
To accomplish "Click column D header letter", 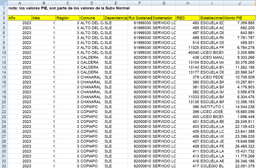I will click(x=92, y=3).
